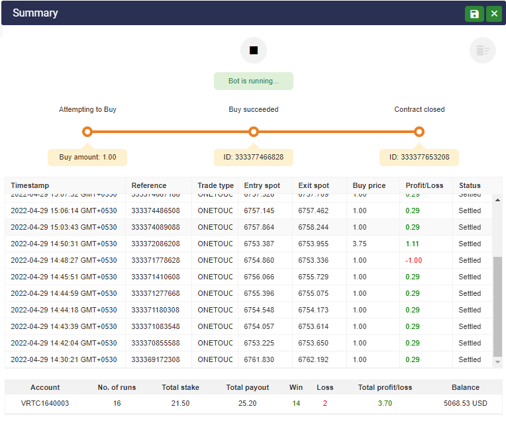
Task: Click entry spot 6761.830
Action: [x=259, y=359]
